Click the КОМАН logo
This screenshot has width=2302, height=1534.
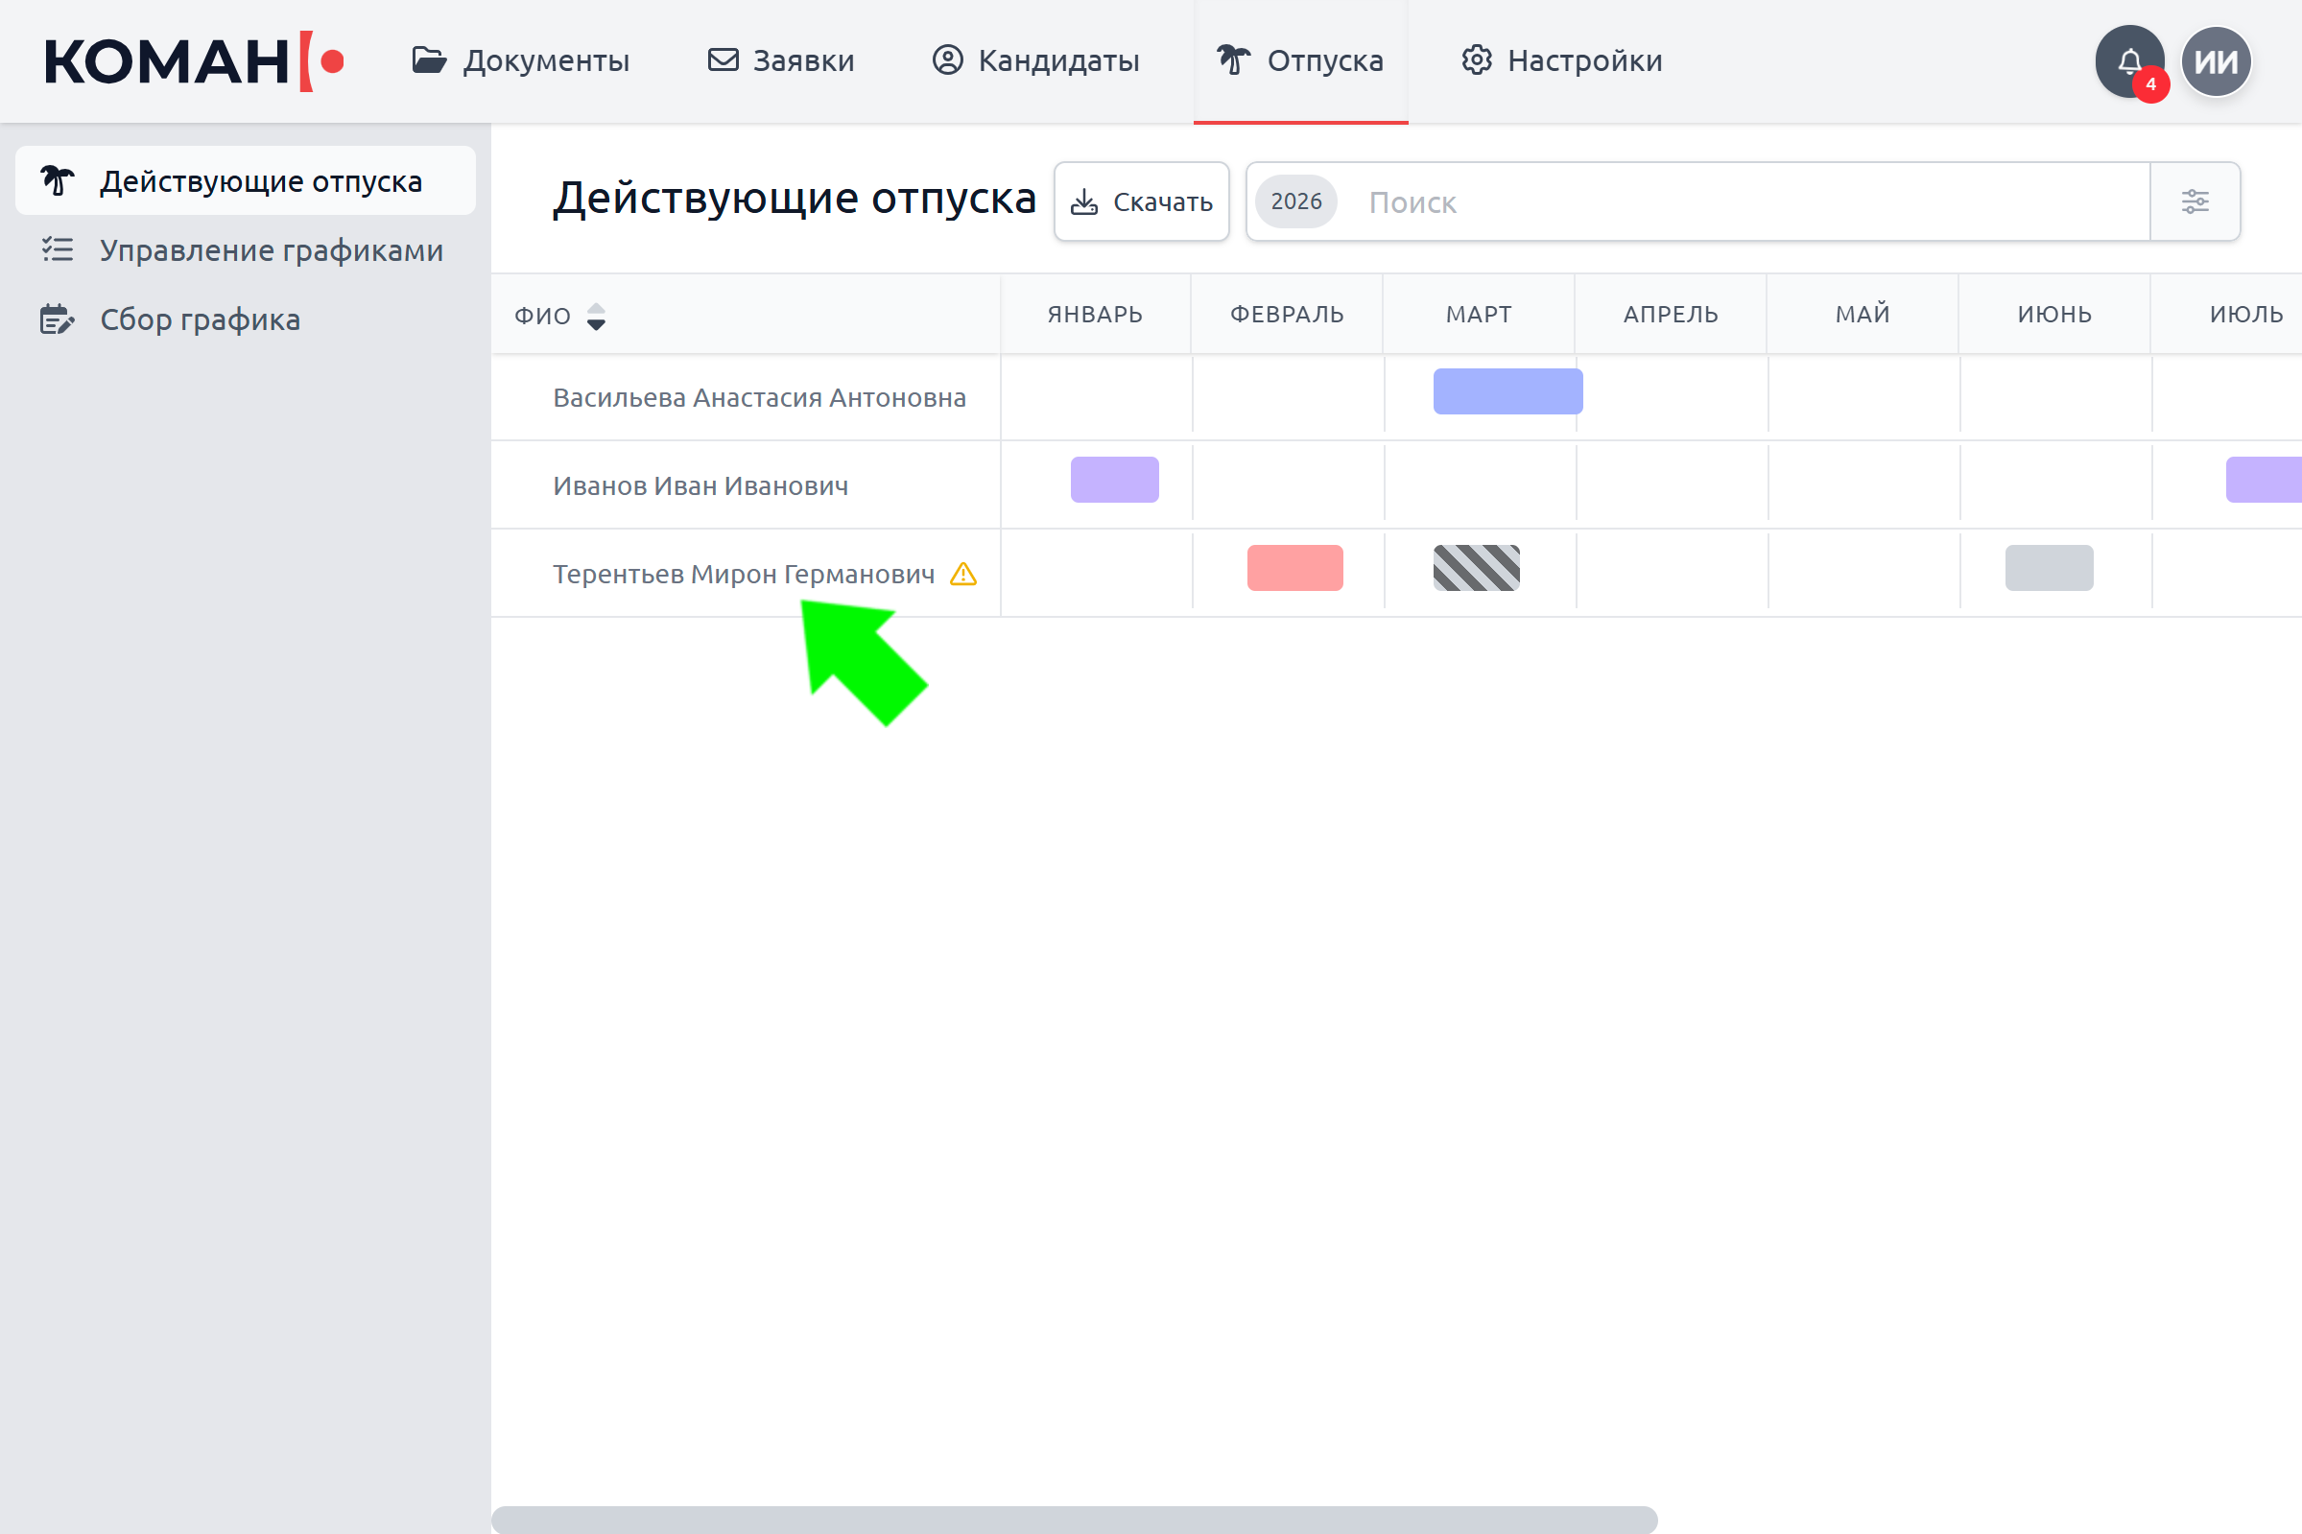coord(194,61)
